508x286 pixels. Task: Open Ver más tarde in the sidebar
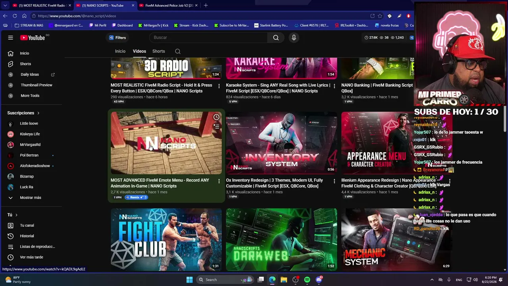32,257
